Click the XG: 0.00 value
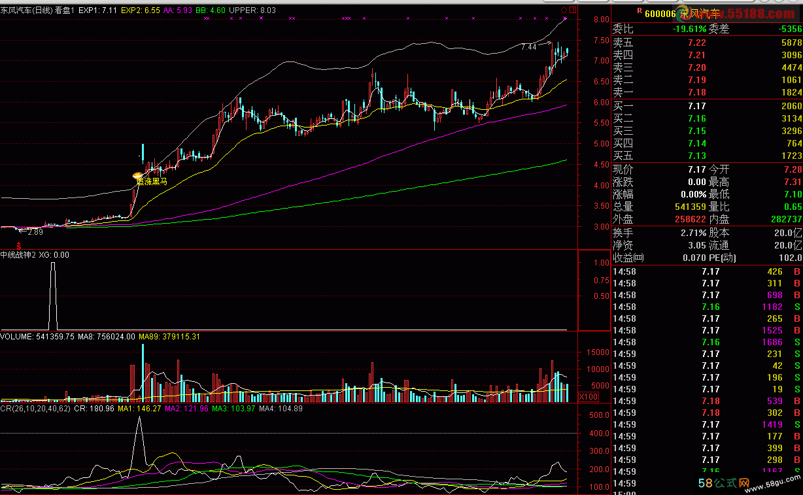803x495 pixels. [54, 255]
